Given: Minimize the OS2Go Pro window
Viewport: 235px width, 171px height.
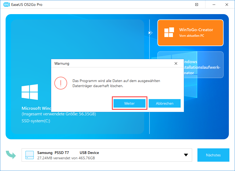Looking at the screenshot, I should pos(214,5).
